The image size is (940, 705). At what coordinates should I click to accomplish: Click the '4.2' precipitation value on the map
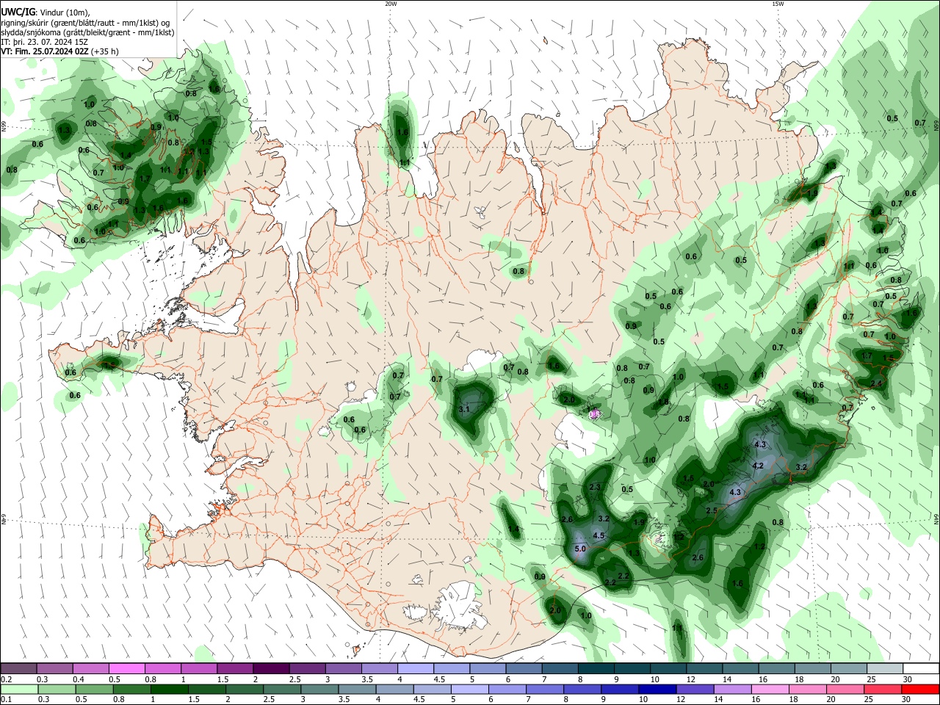(759, 466)
